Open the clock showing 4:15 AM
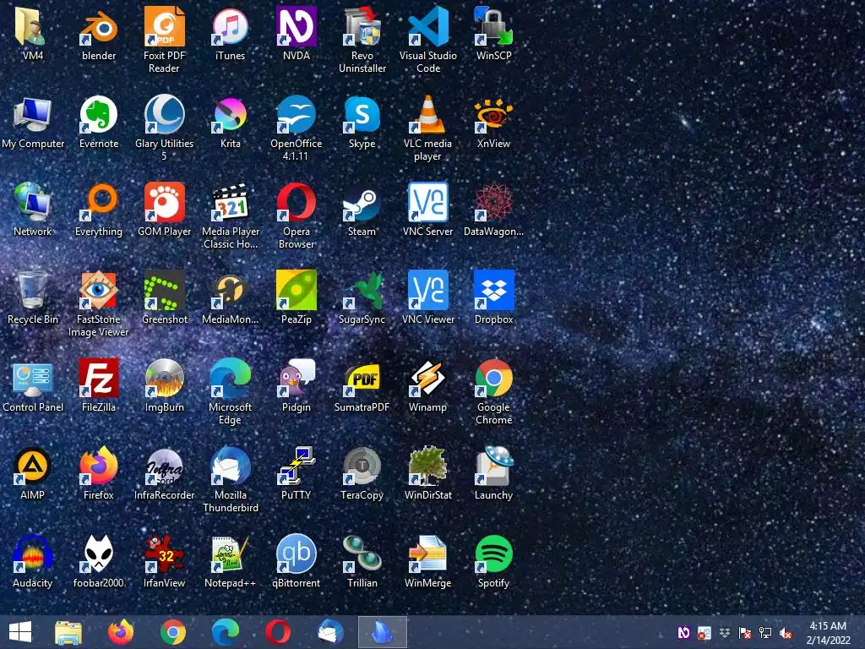 click(828, 633)
